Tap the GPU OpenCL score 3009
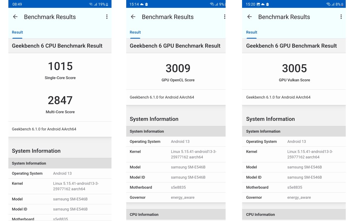 coord(178,69)
